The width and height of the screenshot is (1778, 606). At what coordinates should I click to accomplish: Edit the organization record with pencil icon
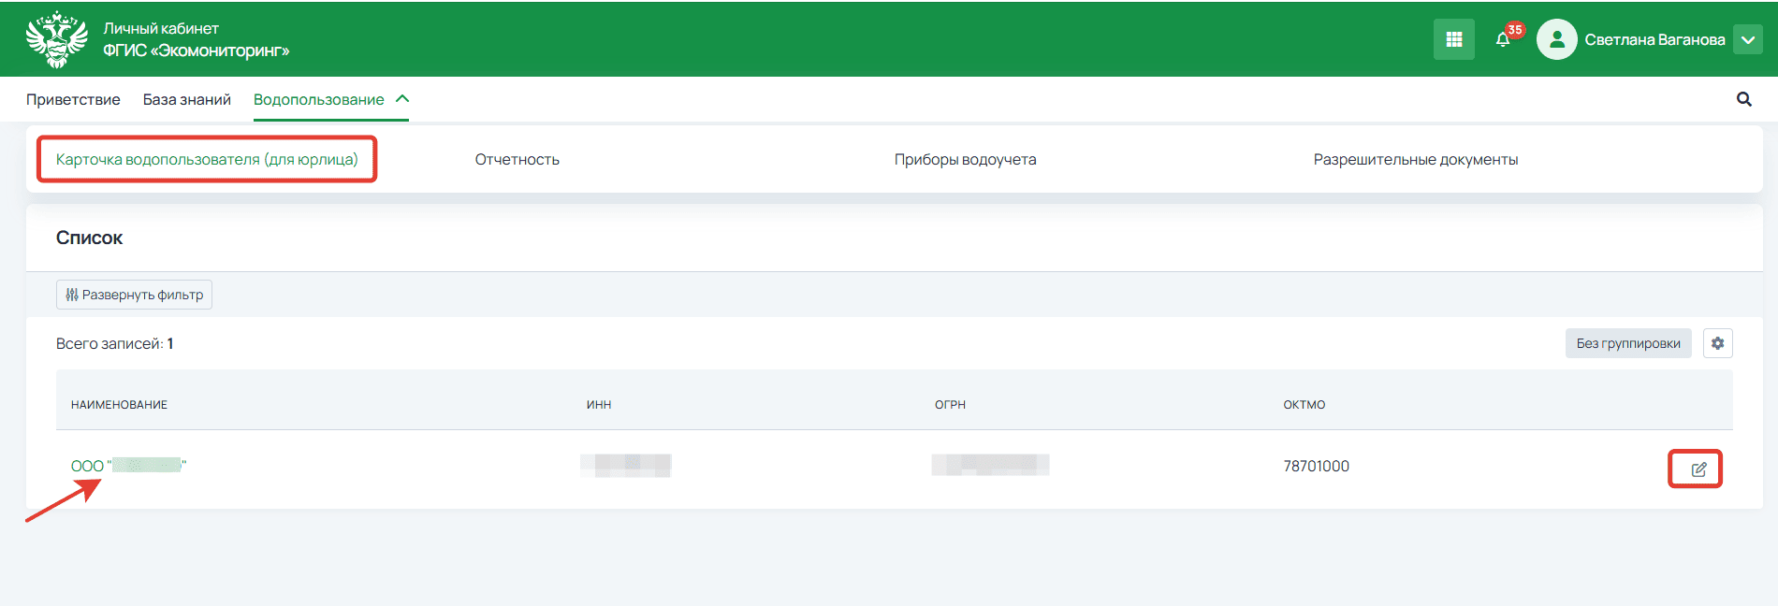(1698, 469)
